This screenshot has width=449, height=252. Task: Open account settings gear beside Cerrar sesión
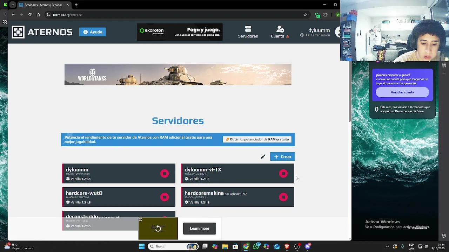click(x=302, y=35)
